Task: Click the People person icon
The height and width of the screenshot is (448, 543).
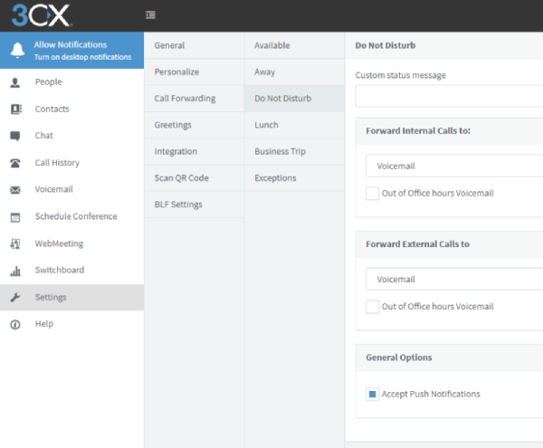Action: (x=14, y=82)
